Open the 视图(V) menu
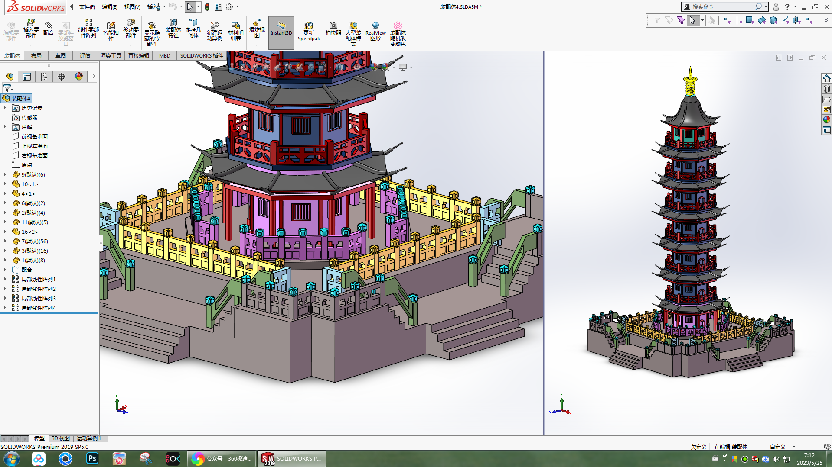Viewport: 832px width, 467px height. (x=132, y=7)
